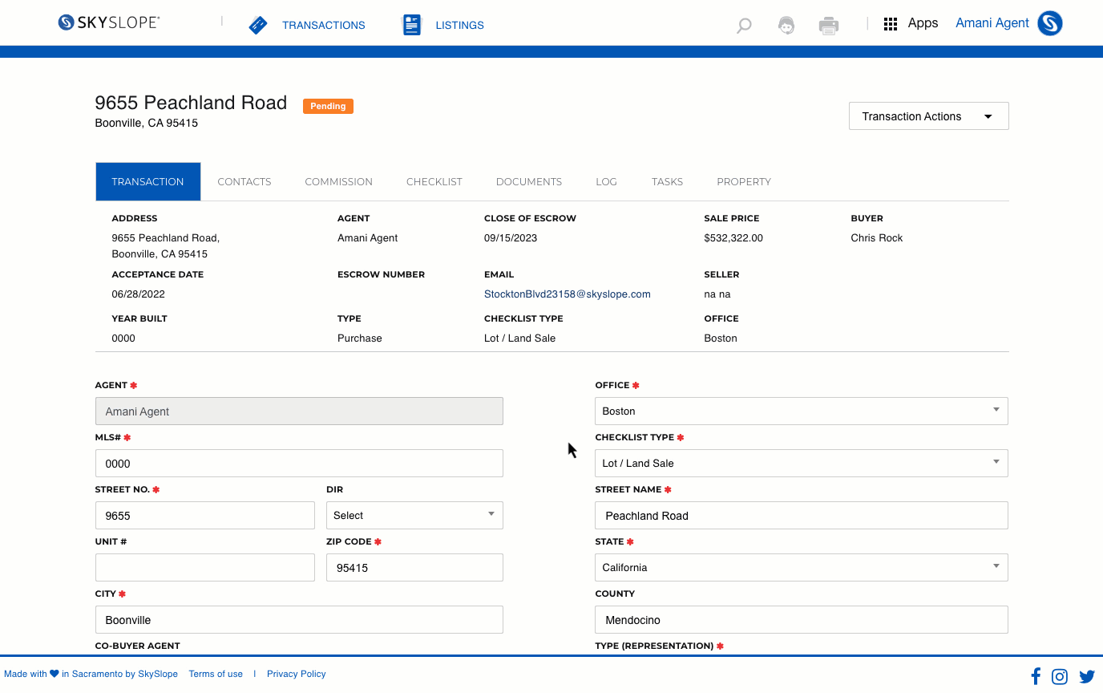Open the search magnifier icon
The width and height of the screenshot is (1103, 693).
(744, 25)
